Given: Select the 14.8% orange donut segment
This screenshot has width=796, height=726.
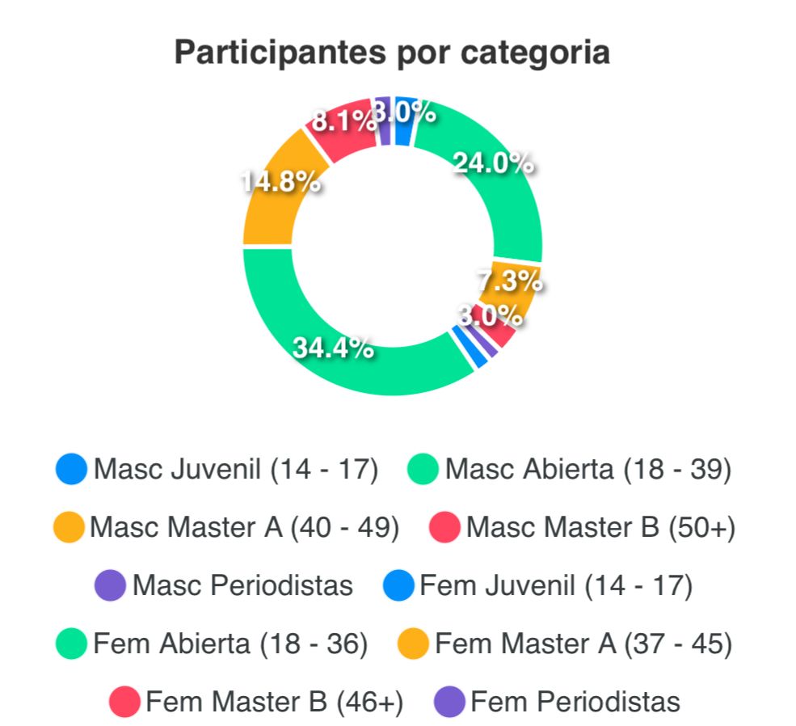Looking at the screenshot, I should (x=275, y=194).
